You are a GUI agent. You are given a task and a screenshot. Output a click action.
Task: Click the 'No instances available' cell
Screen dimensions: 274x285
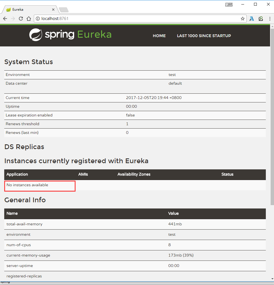click(x=27, y=185)
